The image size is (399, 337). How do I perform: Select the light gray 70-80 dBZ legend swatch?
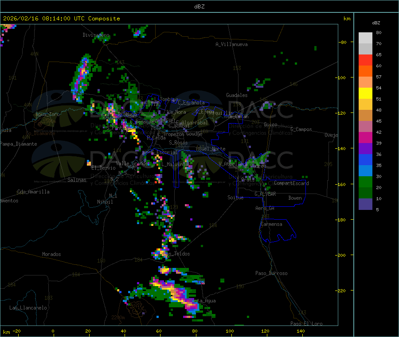[365, 38]
